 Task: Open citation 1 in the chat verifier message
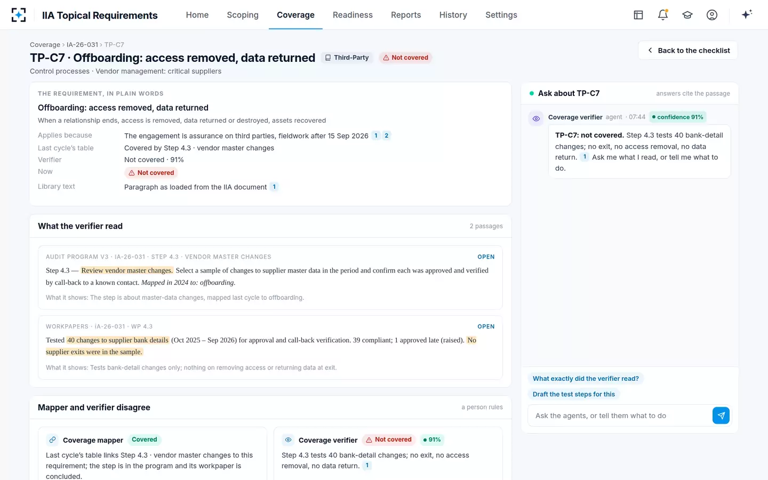[x=585, y=157]
